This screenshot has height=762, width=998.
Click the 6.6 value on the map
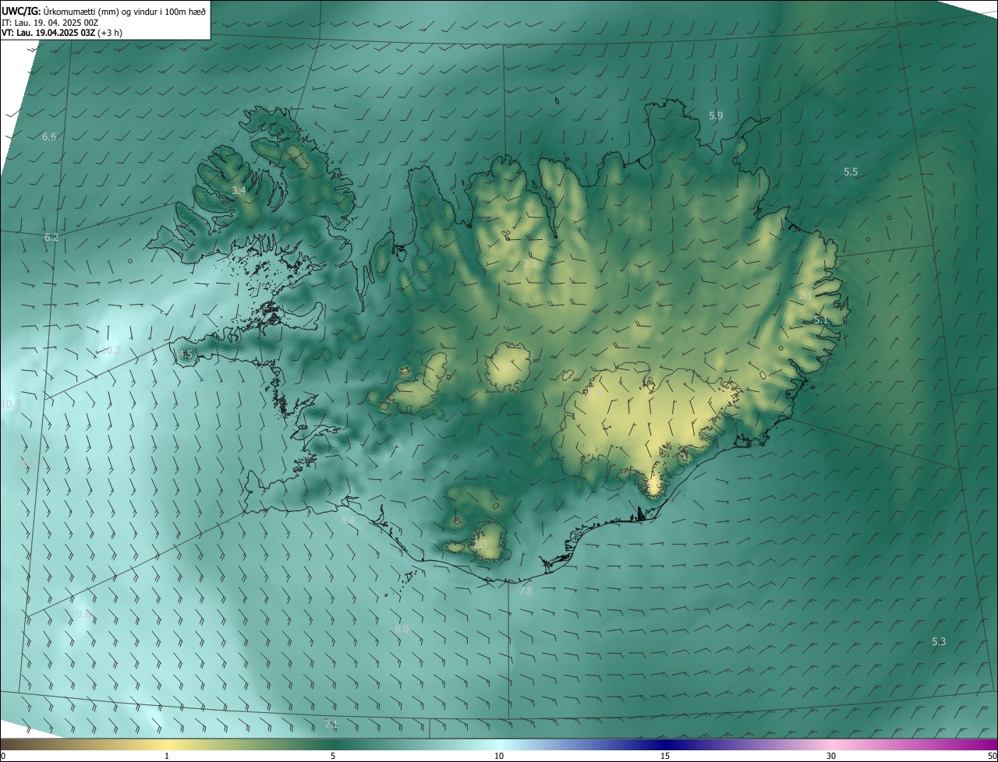pyautogui.click(x=49, y=137)
